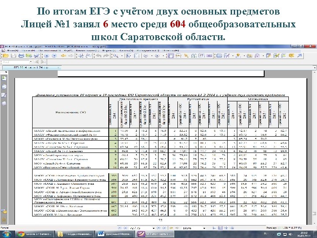Click volume icon in system tray
The image size is (317, 238).
coord(291,234)
